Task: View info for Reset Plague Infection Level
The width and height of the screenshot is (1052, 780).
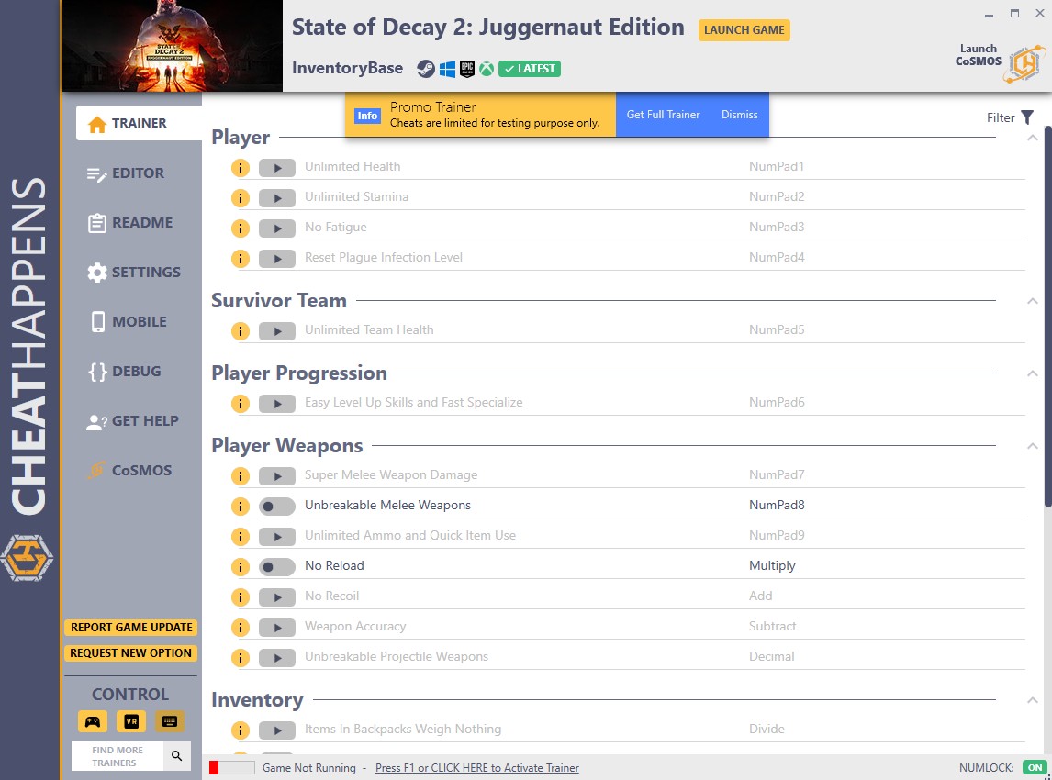Action: (x=241, y=258)
